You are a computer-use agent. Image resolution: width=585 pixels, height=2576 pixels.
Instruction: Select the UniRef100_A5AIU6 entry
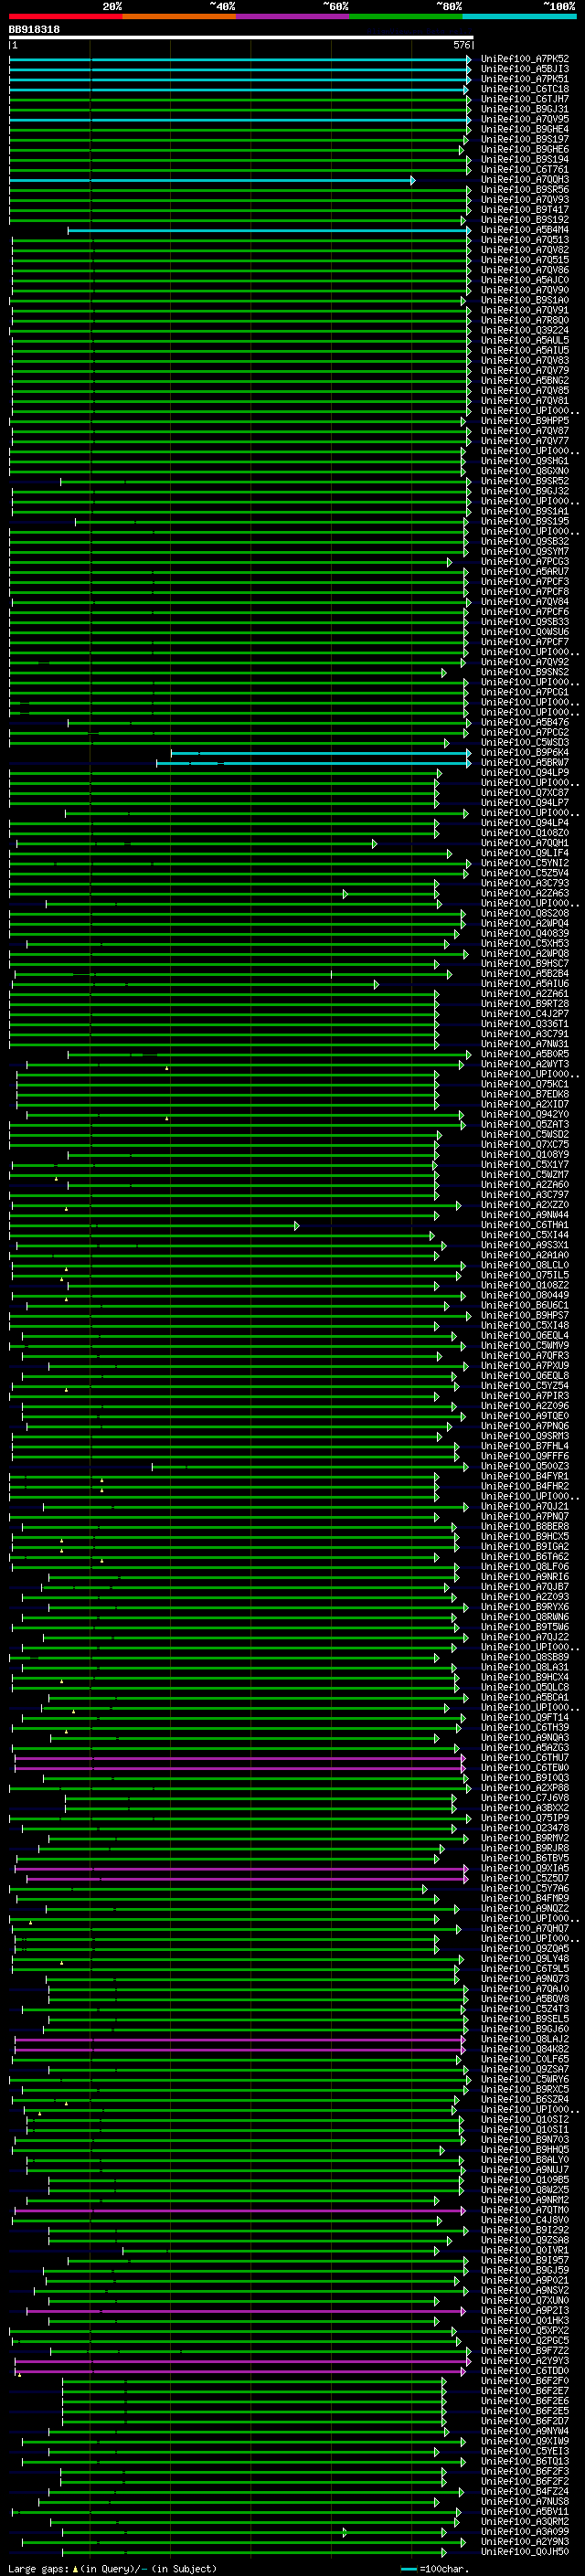tap(524, 984)
